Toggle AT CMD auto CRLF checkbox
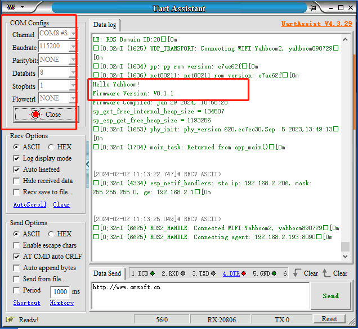 click(16, 257)
